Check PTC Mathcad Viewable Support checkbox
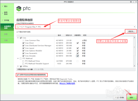The width and height of the screenshot is (138, 101). [x=23, y=64]
